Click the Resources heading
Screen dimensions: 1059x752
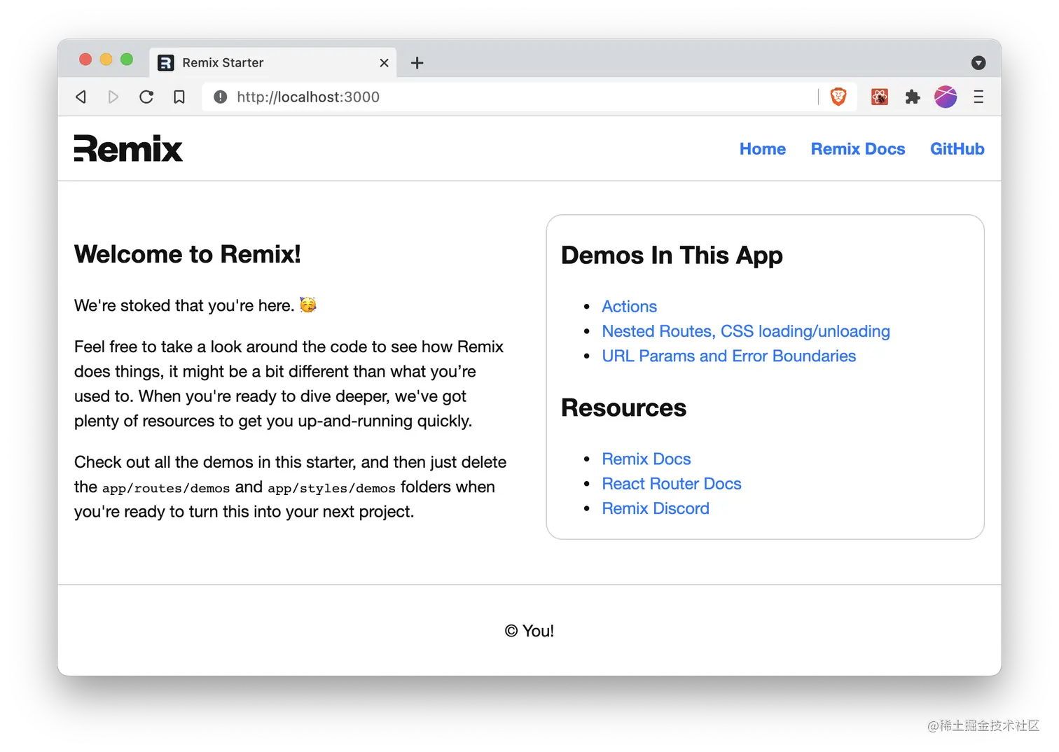pyautogui.click(x=624, y=408)
